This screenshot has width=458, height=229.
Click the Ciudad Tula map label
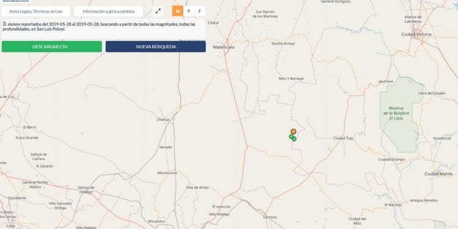[343, 138]
